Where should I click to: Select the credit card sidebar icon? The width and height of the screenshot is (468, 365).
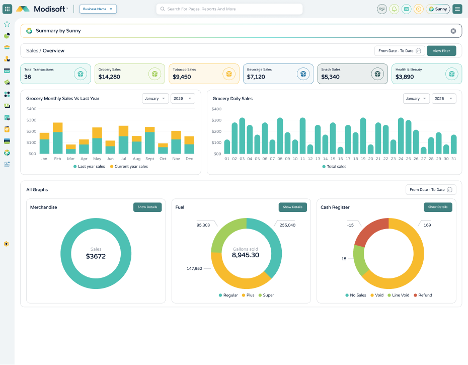click(x=7, y=71)
